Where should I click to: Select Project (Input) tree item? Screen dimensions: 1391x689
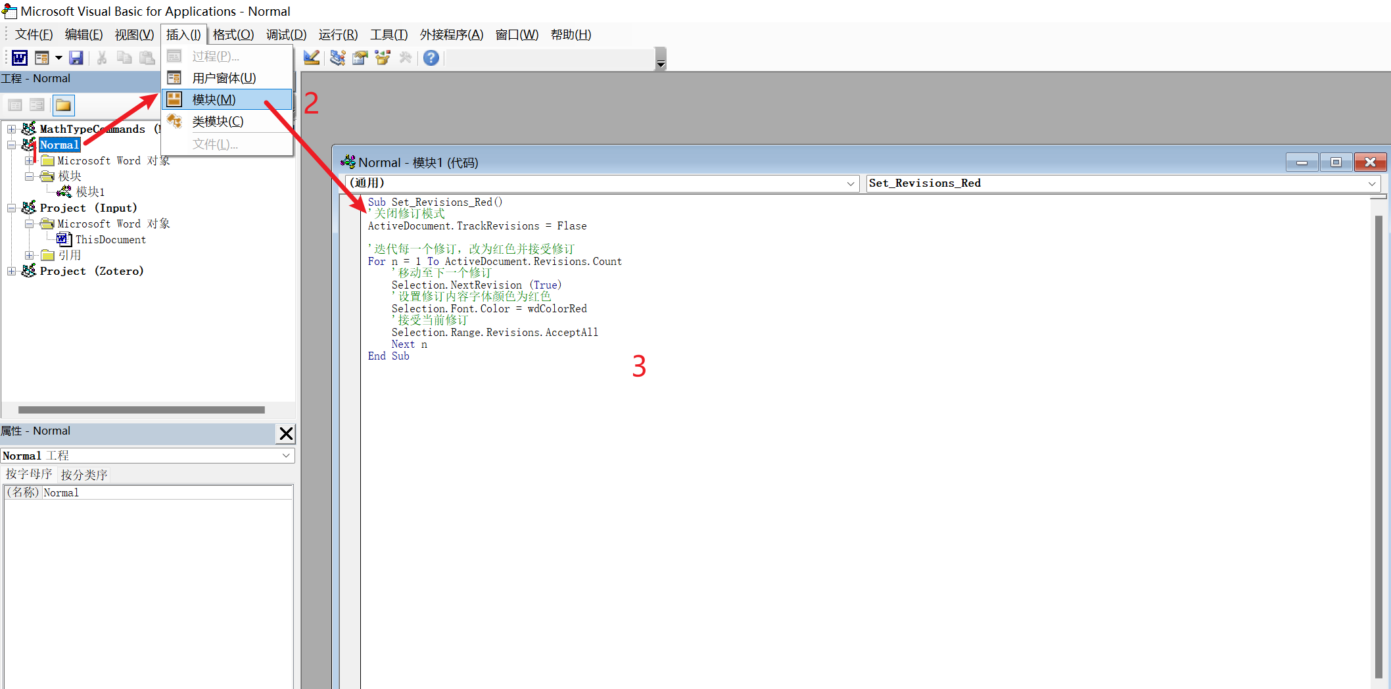click(88, 208)
